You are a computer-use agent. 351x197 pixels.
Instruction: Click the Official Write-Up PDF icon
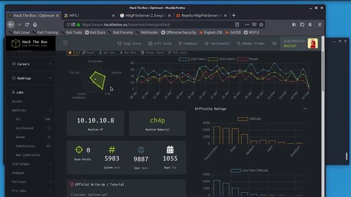coord(72,184)
